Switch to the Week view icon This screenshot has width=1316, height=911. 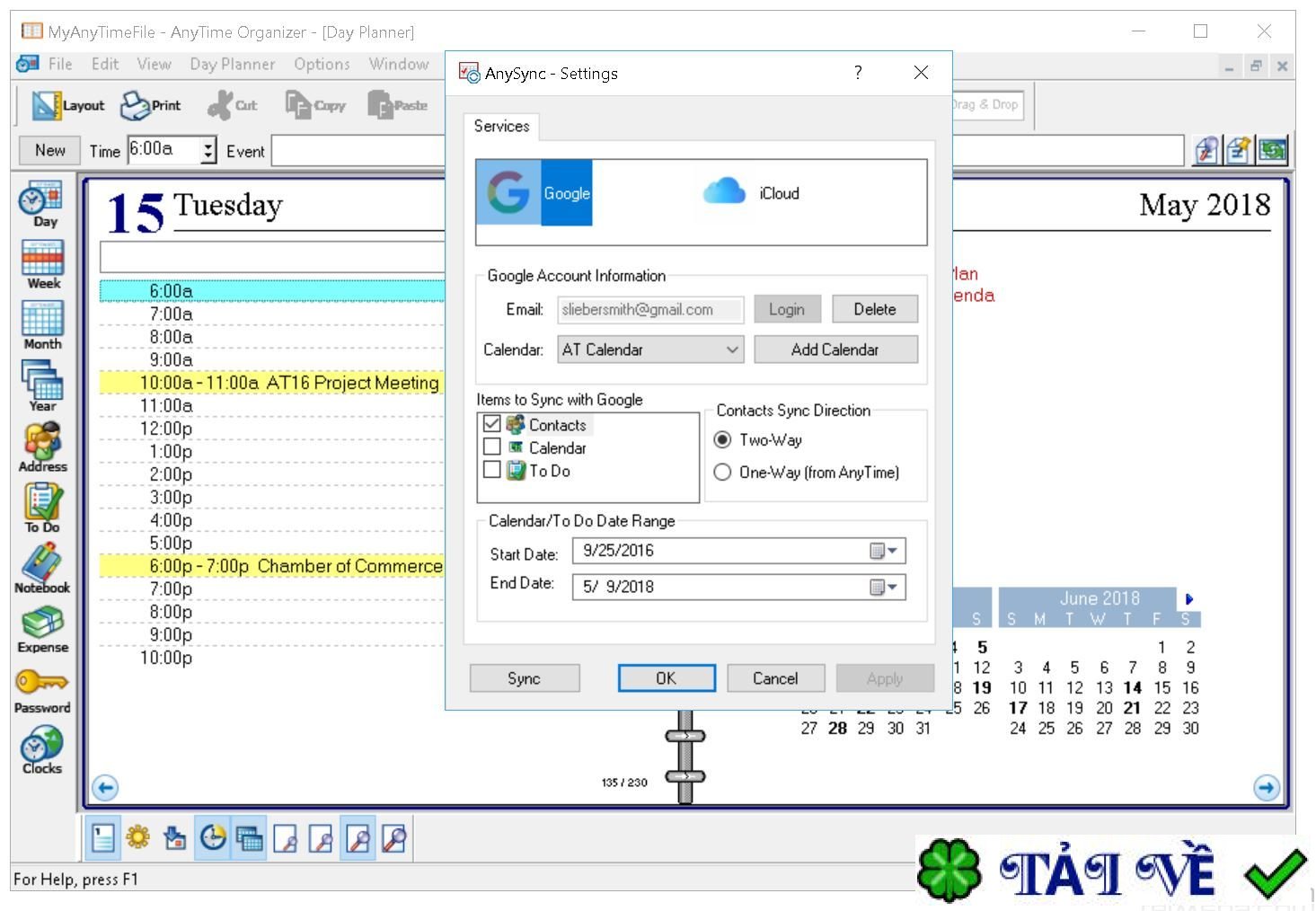pos(43,265)
